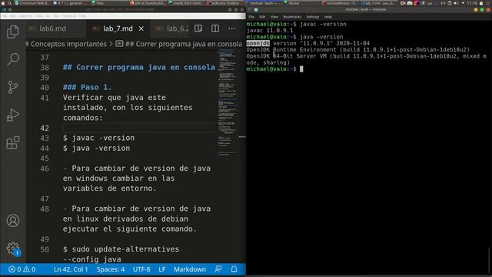Open Konsole View menu
Image resolution: width=492 pixels, height=277 pixels.
[274, 17]
